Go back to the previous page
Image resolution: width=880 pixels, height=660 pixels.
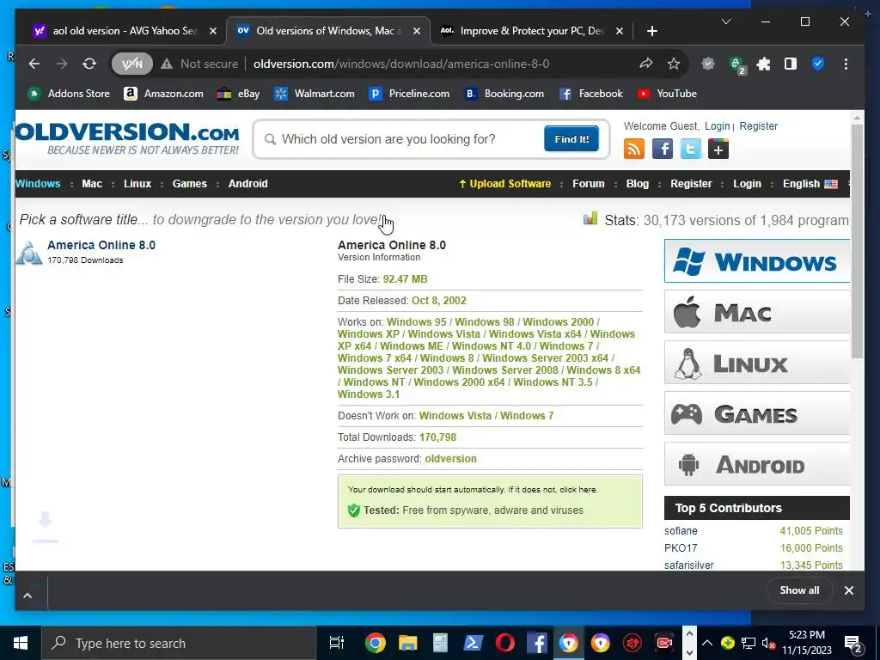coord(34,64)
